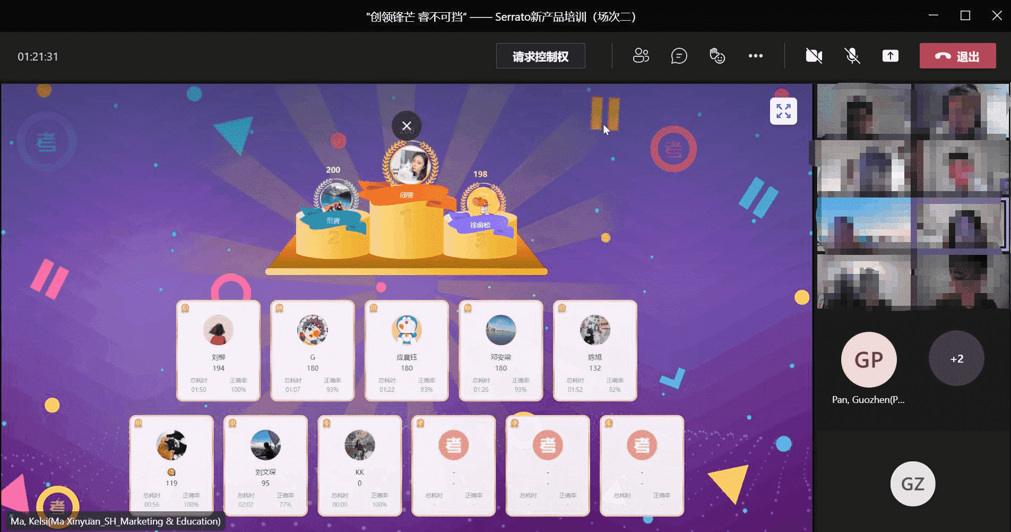Select the 陈旭 score card

pyautogui.click(x=595, y=350)
